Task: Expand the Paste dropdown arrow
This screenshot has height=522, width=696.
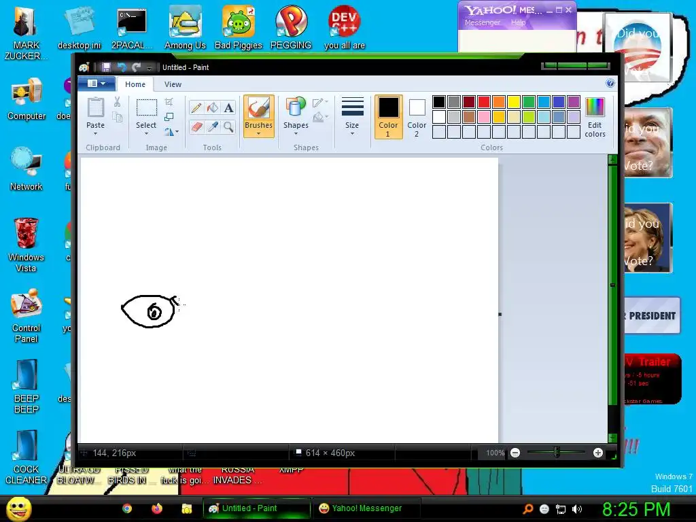Action: click(95, 134)
